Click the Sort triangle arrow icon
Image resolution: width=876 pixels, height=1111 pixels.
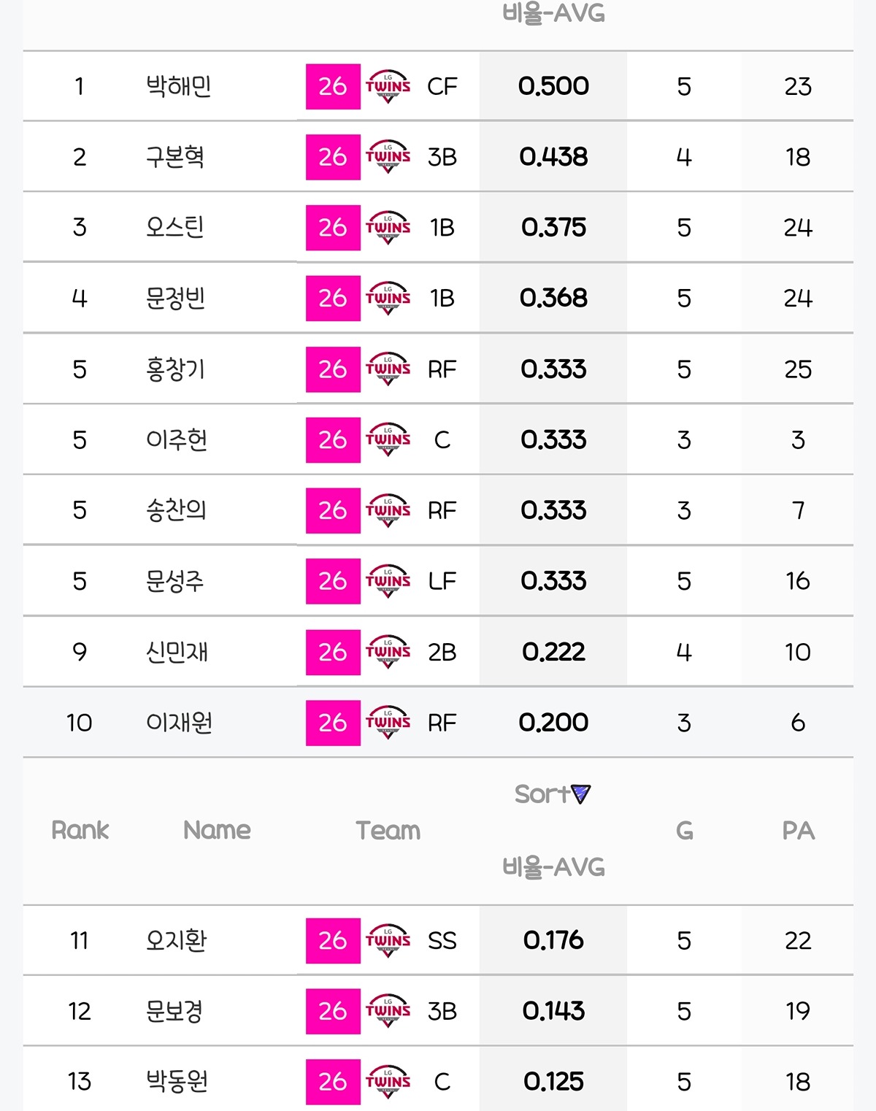click(x=580, y=793)
